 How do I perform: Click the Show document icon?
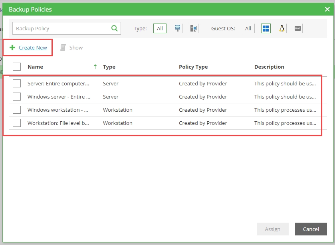pyautogui.click(x=63, y=47)
